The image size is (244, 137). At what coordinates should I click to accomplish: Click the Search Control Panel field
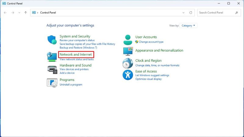219,12
